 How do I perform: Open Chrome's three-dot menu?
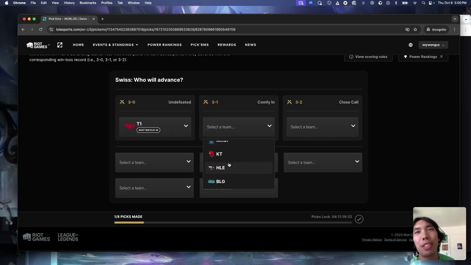455,29
